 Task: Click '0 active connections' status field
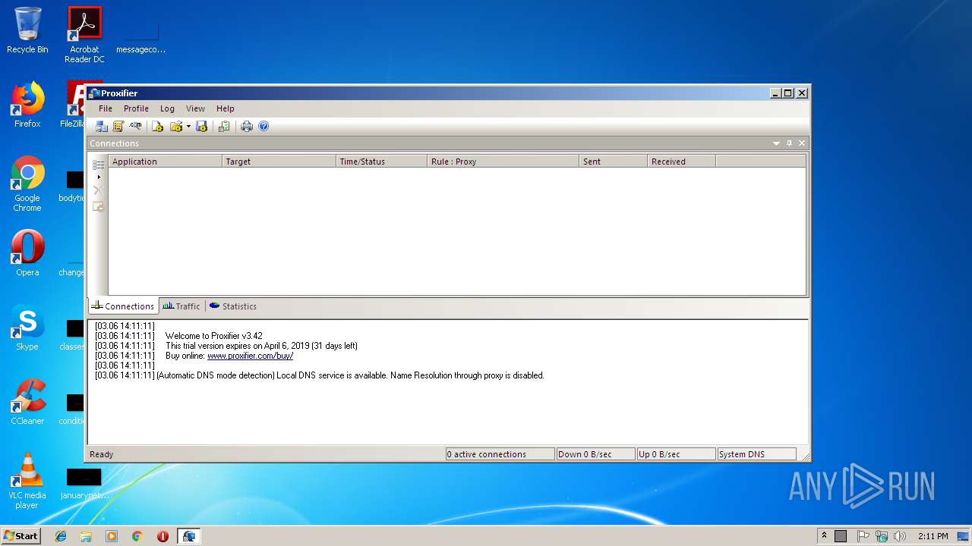[x=500, y=454]
